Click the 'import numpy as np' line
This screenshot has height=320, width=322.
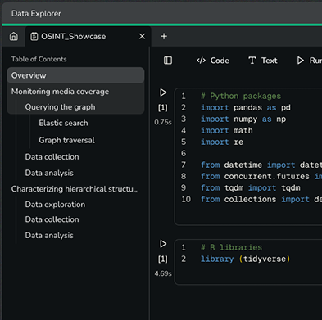click(x=243, y=119)
